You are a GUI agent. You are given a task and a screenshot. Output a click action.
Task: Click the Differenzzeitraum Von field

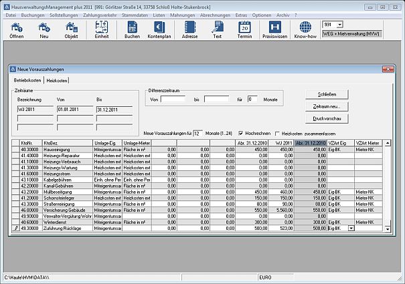pyautogui.click(x=173, y=99)
